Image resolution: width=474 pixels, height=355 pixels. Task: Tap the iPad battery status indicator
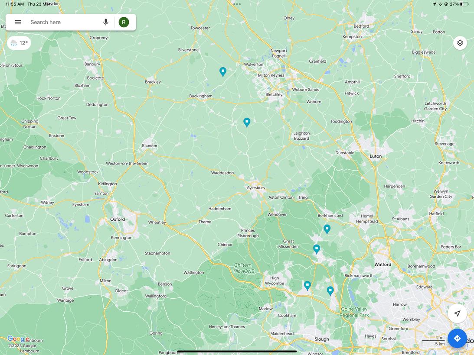pyautogui.click(x=464, y=4)
